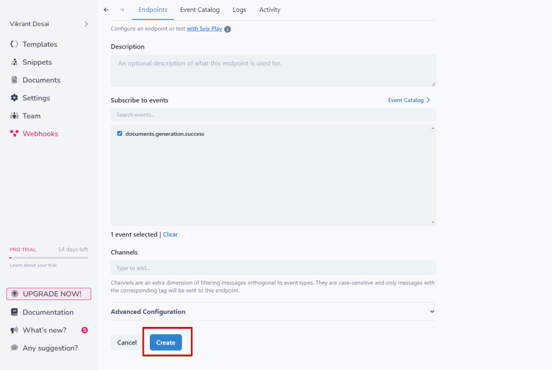Click the trial progress bar
This screenshot has width=552, height=370.
[x=49, y=257]
